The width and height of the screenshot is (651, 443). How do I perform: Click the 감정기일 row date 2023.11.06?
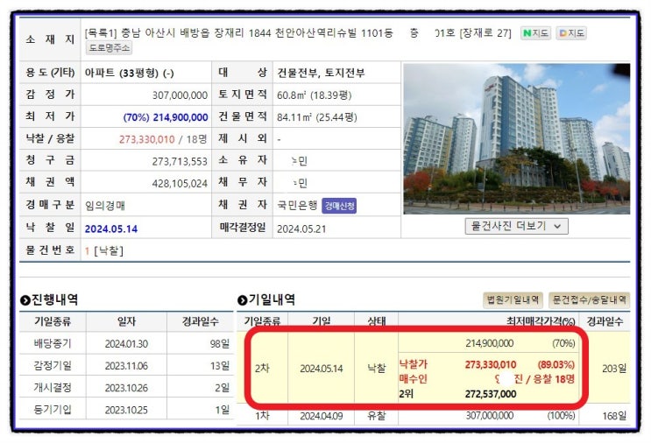point(126,366)
